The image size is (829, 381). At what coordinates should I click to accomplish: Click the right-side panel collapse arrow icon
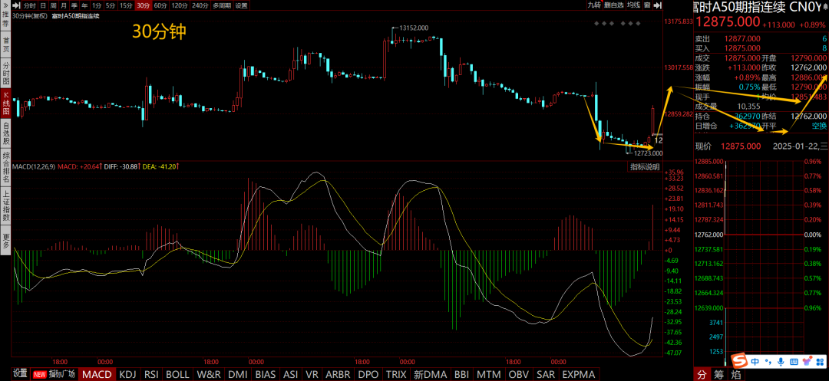pyautogui.click(x=657, y=5)
